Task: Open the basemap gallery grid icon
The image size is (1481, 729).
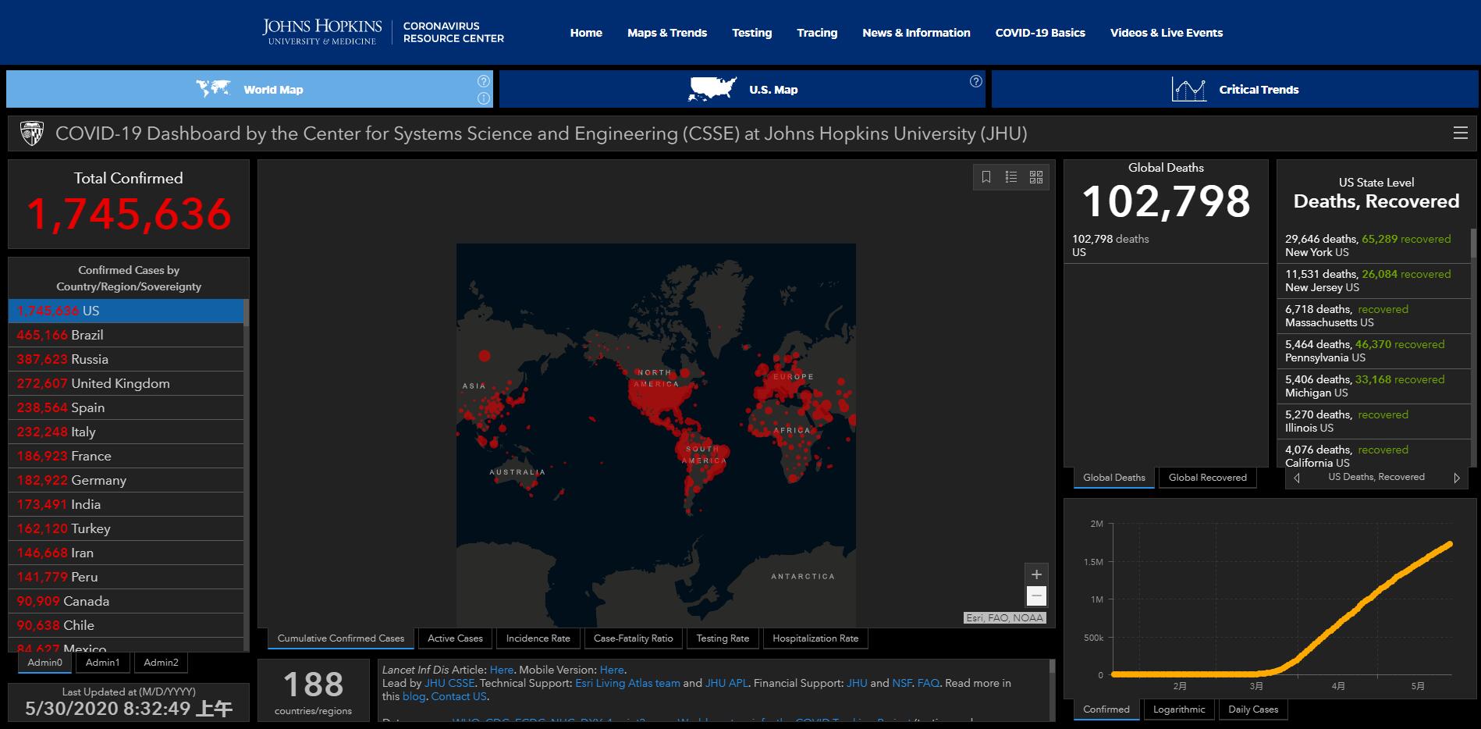Action: click(x=1036, y=177)
